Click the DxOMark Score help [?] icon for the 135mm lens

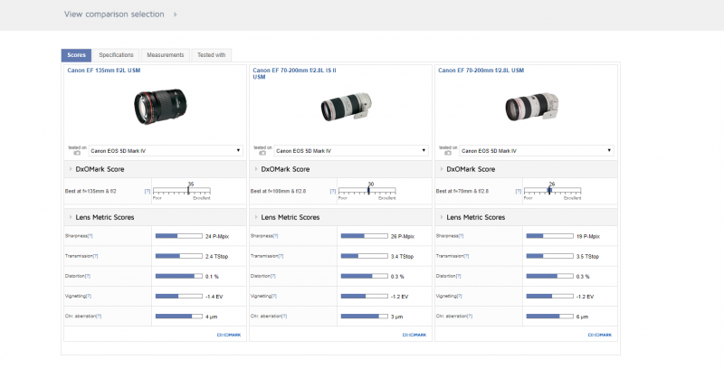(148, 192)
